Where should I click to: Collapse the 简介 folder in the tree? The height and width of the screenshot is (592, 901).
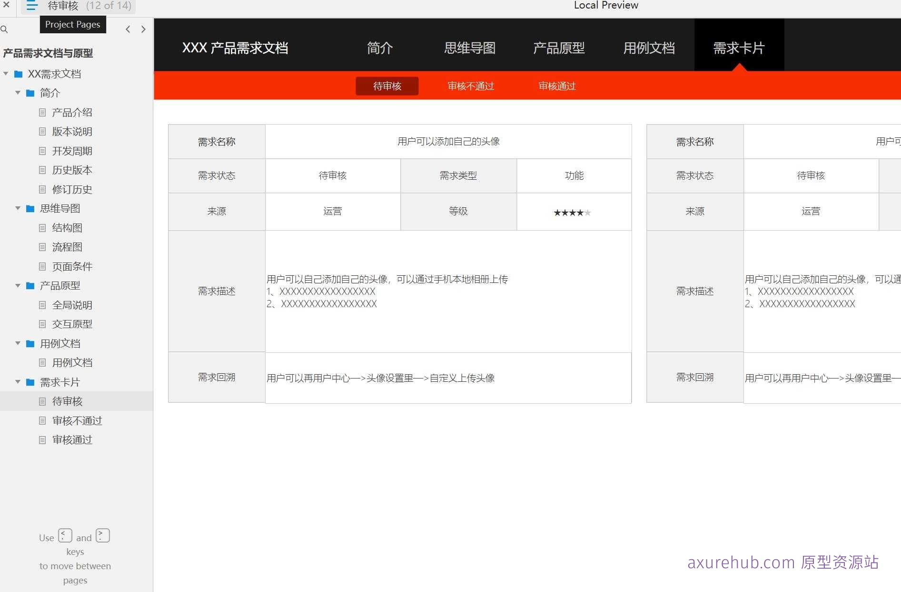tap(18, 93)
